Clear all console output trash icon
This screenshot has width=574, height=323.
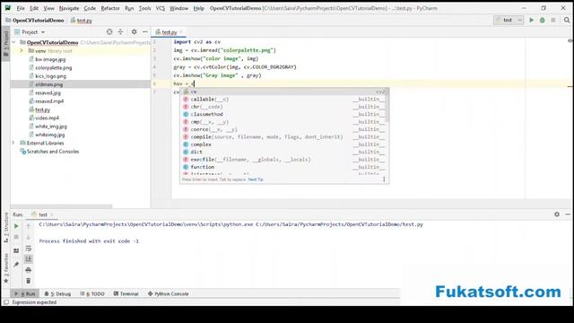tap(28, 281)
